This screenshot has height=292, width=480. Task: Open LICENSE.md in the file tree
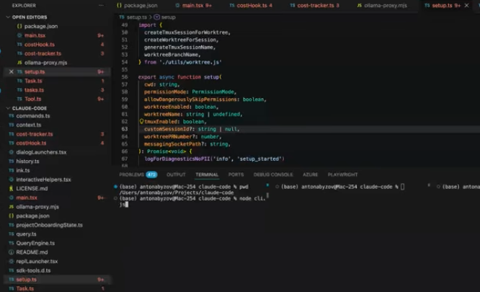pyautogui.click(x=32, y=189)
